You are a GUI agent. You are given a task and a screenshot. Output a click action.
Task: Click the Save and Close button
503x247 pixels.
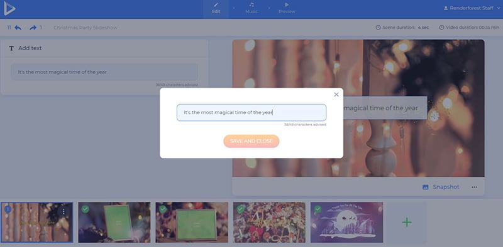[251, 141]
